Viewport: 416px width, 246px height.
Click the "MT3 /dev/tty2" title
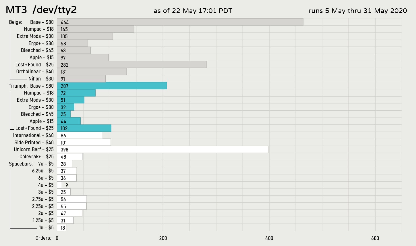41,10
